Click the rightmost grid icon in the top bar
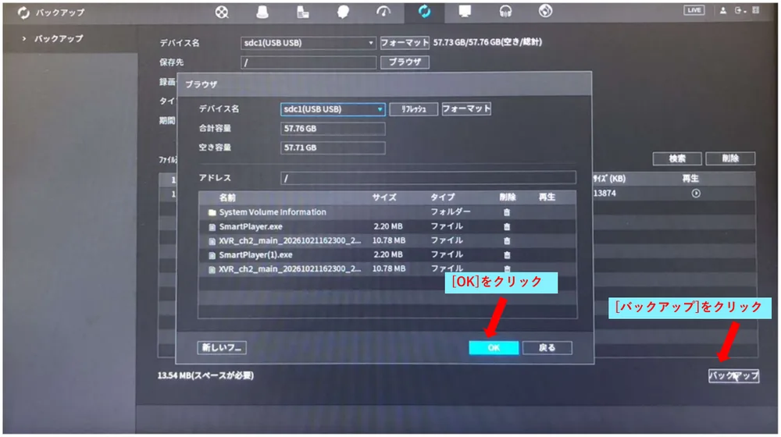 coord(756,10)
